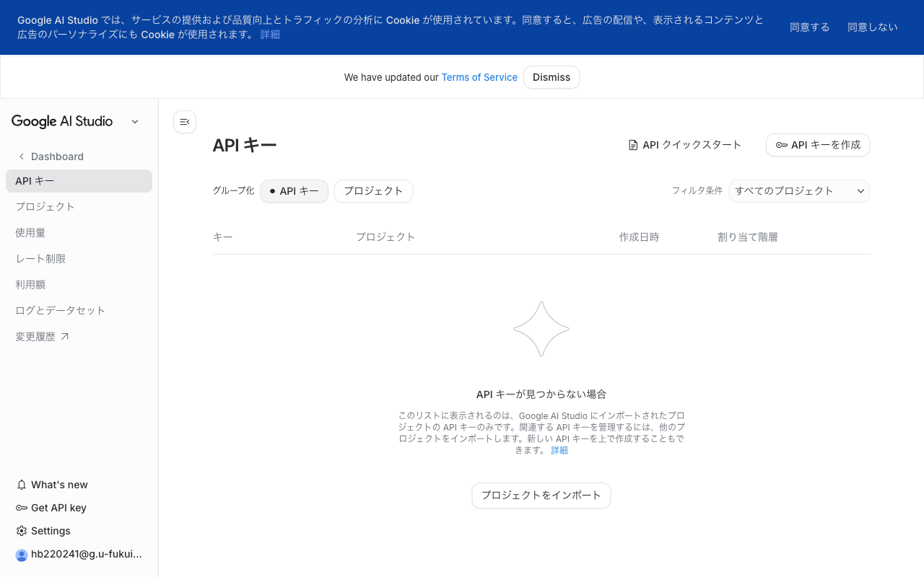Select 使用量 in the sidebar
Viewport: 924px width, 577px height.
pyautogui.click(x=30, y=232)
